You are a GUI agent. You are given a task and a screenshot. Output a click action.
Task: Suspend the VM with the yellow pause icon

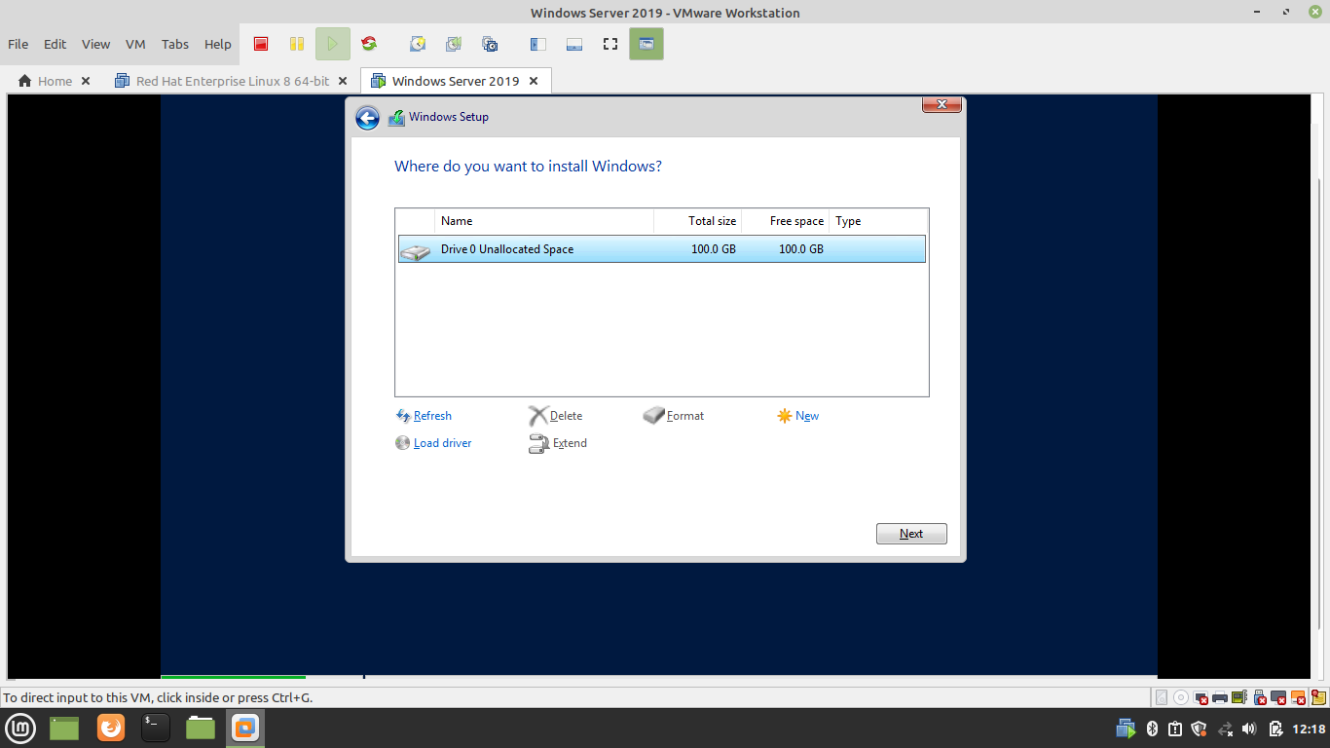click(x=297, y=44)
